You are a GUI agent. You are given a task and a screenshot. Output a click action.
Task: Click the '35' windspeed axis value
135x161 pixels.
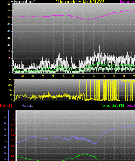tap(9, 24)
